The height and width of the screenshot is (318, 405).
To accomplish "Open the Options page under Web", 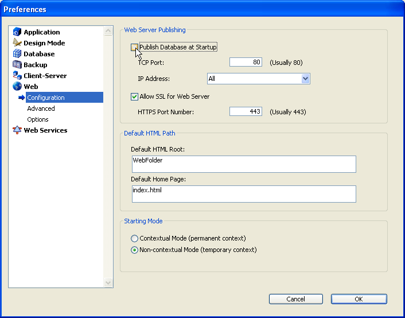I will click(x=38, y=119).
